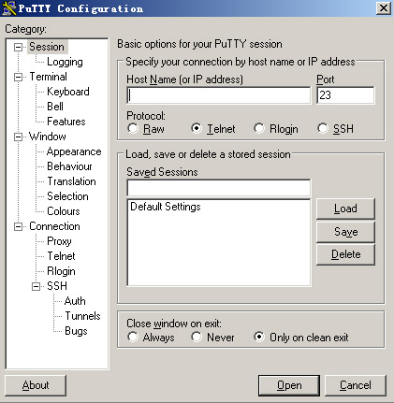Set close window on exit to Always

pos(133,337)
